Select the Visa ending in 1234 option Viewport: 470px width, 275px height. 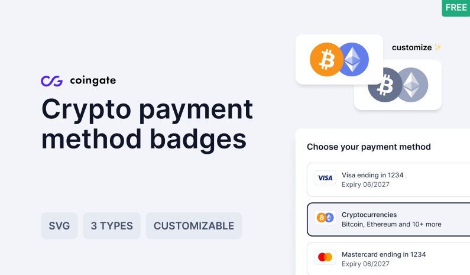pyautogui.click(x=390, y=180)
